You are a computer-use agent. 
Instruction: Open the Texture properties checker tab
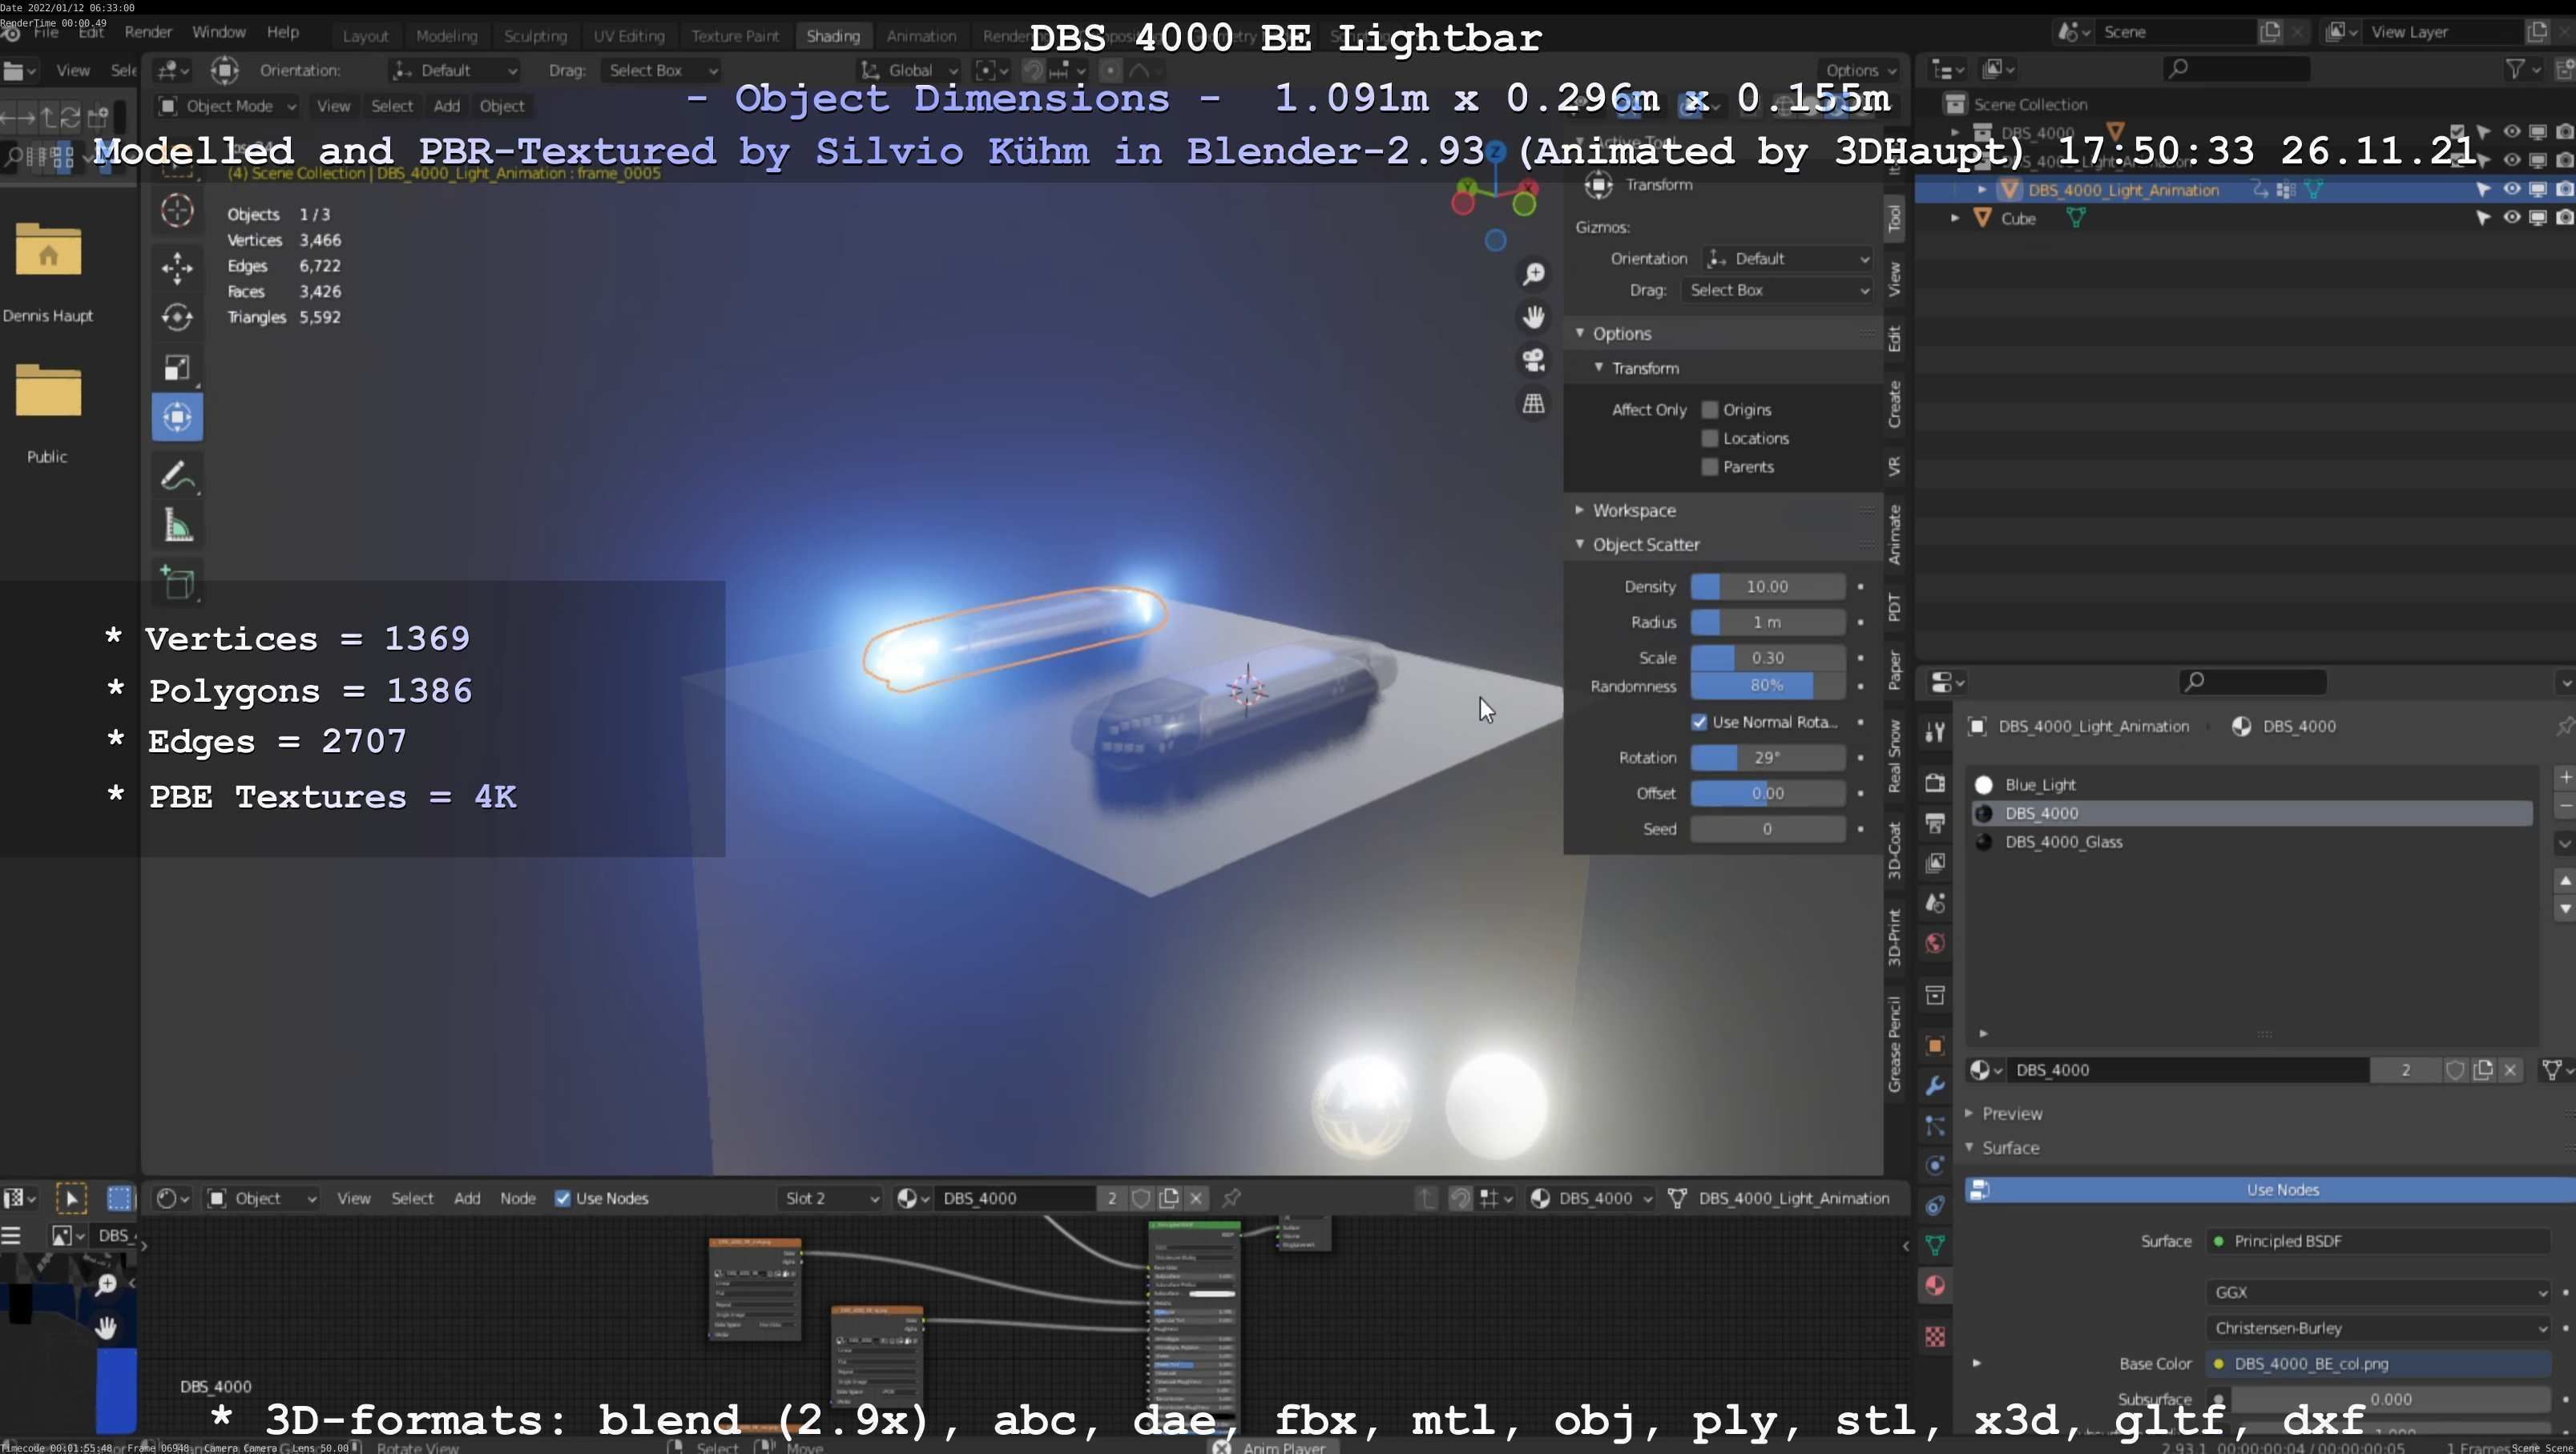[1935, 1337]
